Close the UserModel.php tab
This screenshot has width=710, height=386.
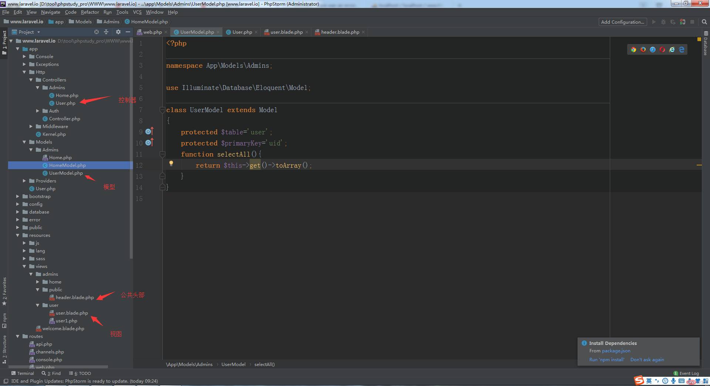coord(218,32)
